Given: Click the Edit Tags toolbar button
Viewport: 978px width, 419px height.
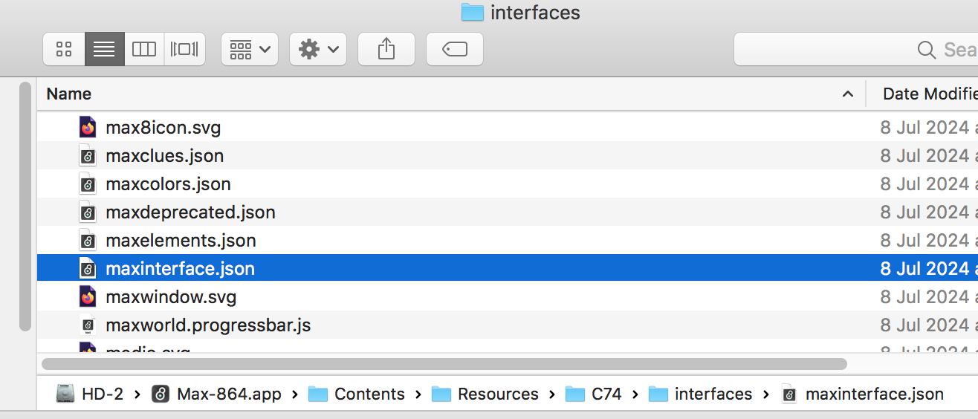Looking at the screenshot, I should [455, 50].
